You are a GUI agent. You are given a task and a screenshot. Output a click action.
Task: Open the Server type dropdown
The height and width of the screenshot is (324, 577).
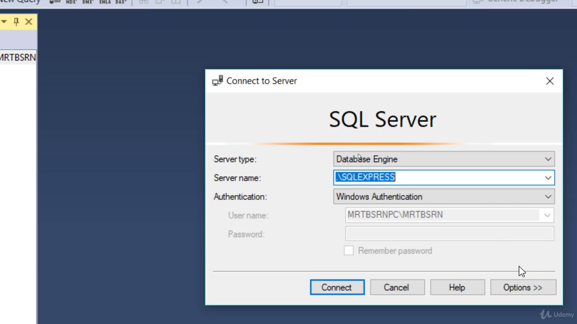click(x=444, y=159)
